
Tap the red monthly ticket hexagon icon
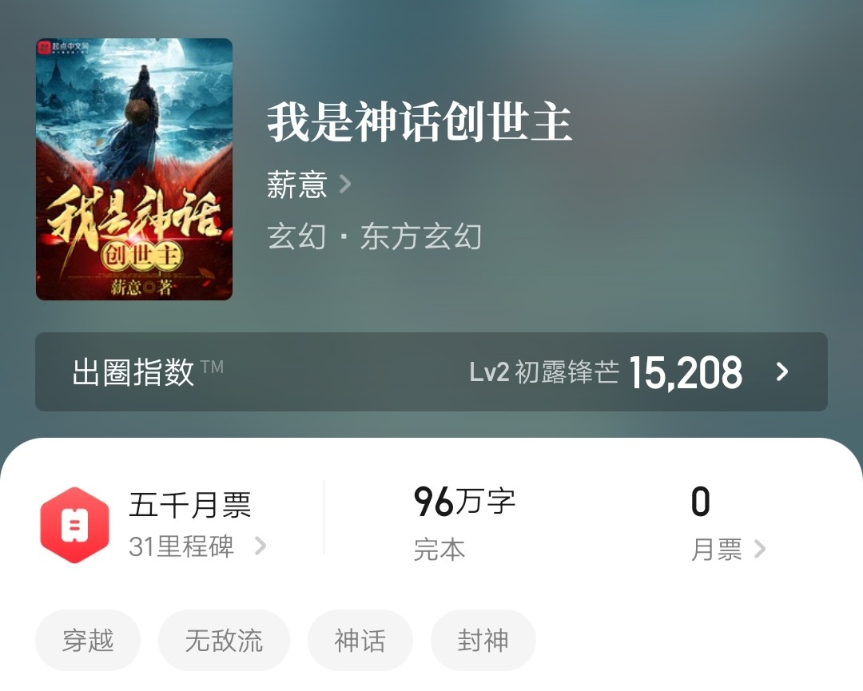(x=75, y=525)
